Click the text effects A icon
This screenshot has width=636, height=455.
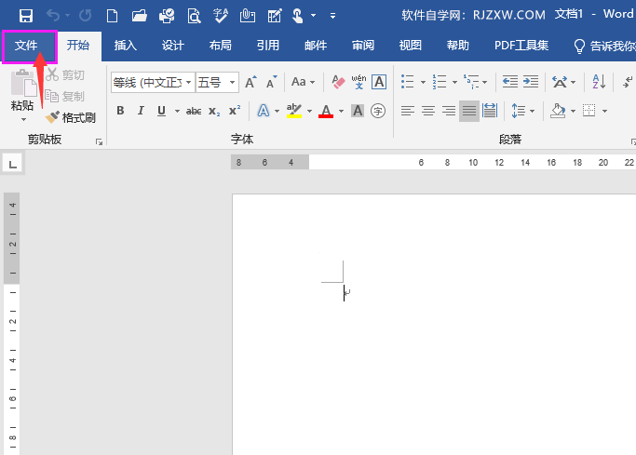pos(264,111)
